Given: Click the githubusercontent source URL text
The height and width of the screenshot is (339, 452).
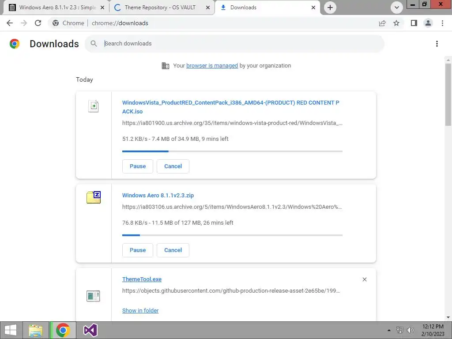Looking at the screenshot, I should [231, 291].
